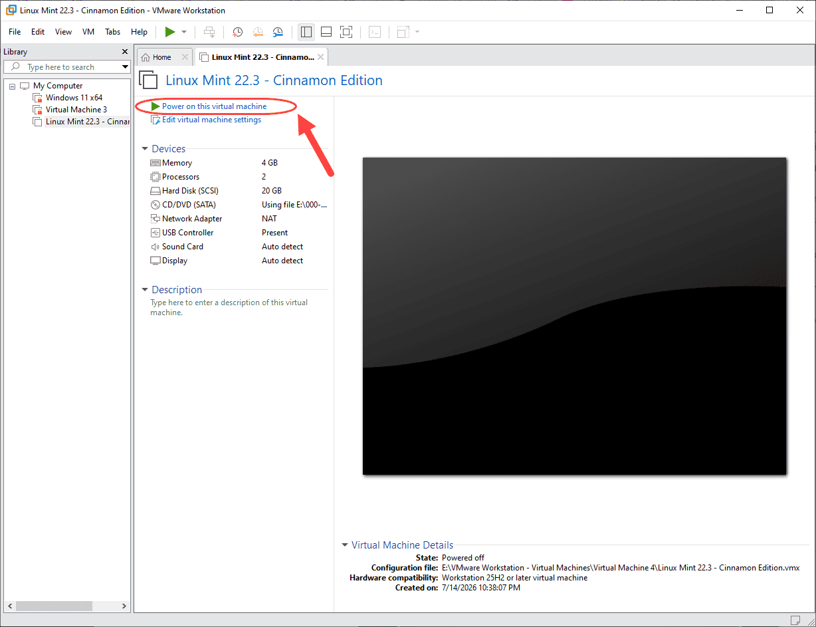Viewport: 816px width, 627px height.
Task: Collapse the Devices section
Action: [x=145, y=149]
